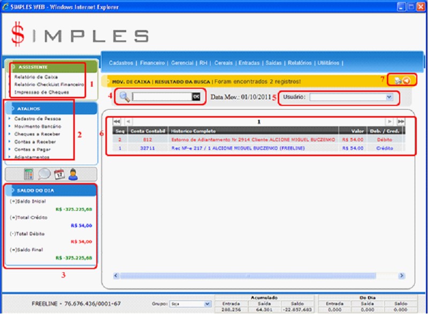Sort by Deb. / Cred. column header
428x314 pixels.
tap(385, 131)
